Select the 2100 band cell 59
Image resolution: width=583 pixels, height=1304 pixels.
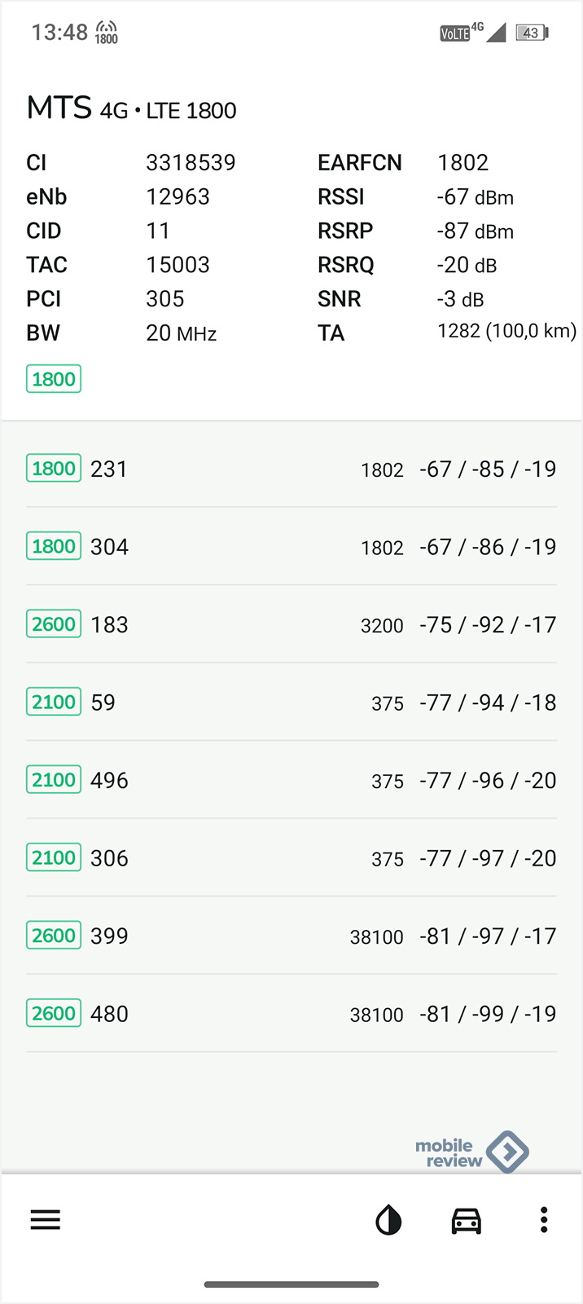pos(291,703)
